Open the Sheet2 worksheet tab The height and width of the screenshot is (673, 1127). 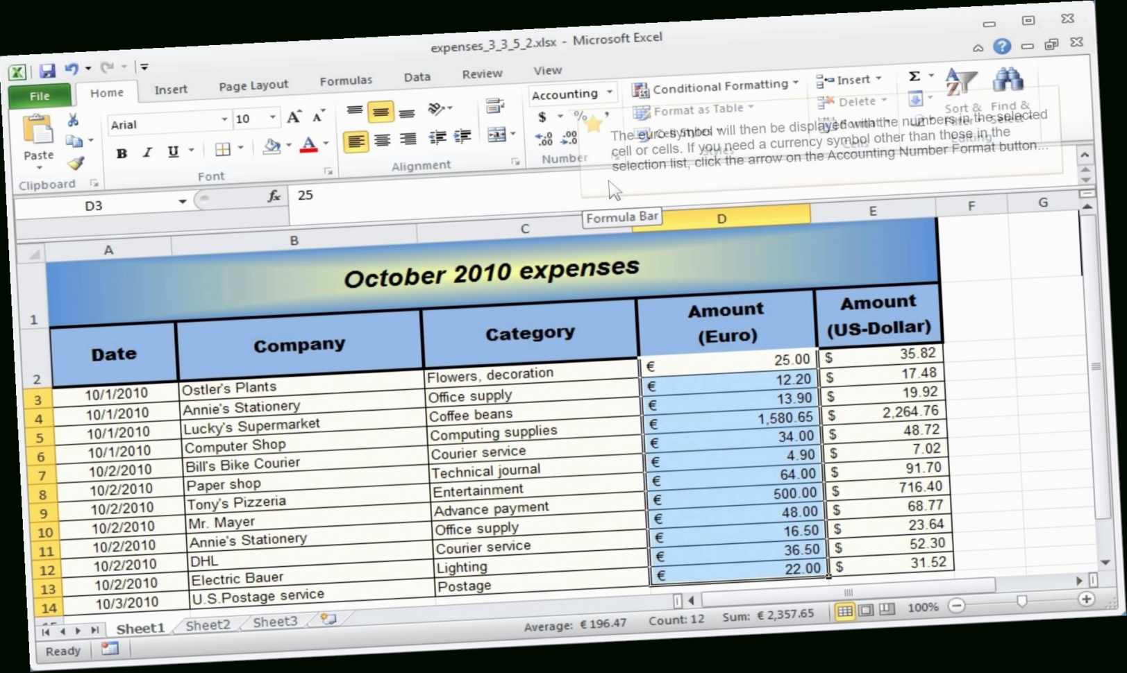[x=208, y=625]
